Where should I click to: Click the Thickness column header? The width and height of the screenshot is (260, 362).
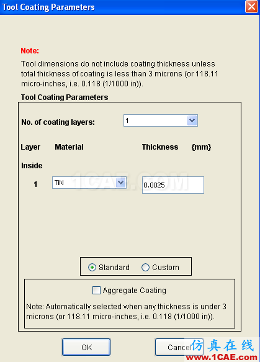(x=160, y=147)
